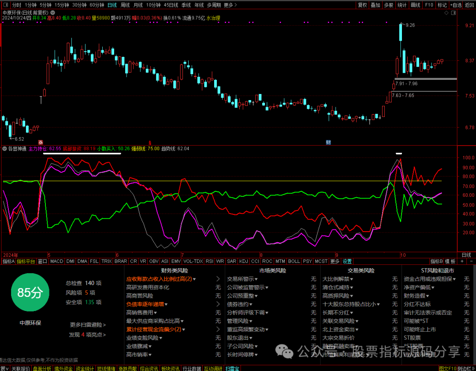Click the 指标B tab
The width and height of the screenshot is (476, 371).
click(x=436, y=261)
